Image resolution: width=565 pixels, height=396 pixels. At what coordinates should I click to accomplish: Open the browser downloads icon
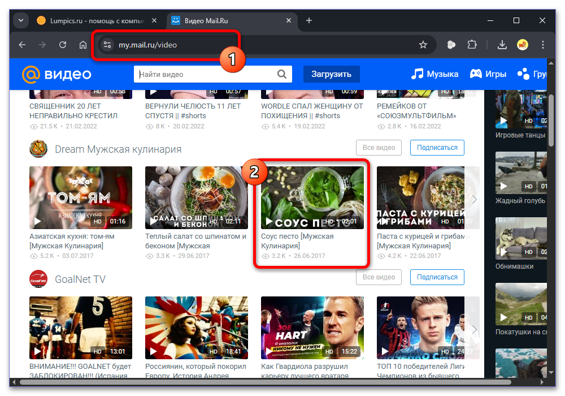(x=502, y=45)
